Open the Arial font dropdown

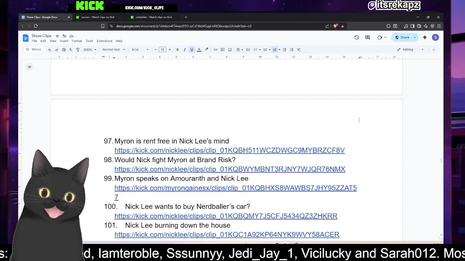pyautogui.click(x=140, y=50)
